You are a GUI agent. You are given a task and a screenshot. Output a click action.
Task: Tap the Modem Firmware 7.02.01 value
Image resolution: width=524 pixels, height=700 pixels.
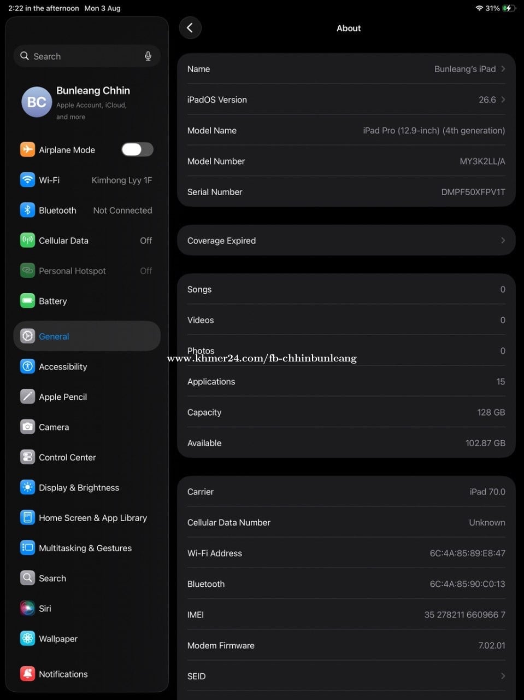point(492,645)
